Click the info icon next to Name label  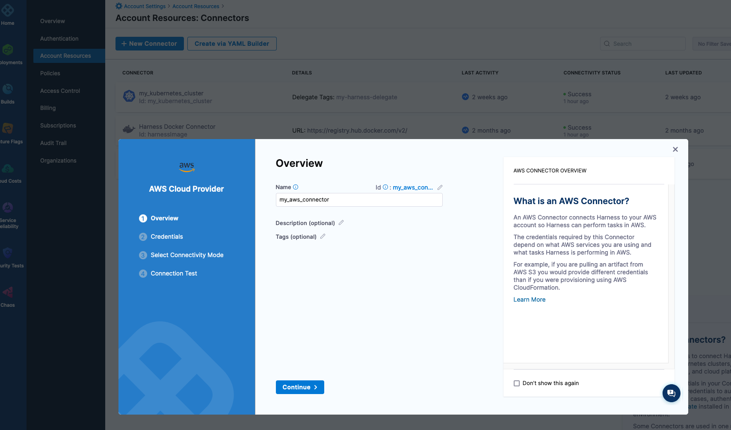coord(296,187)
